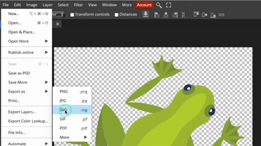Expand the Publish online submenu
Viewport: 261px width, 146px height.
27,52
